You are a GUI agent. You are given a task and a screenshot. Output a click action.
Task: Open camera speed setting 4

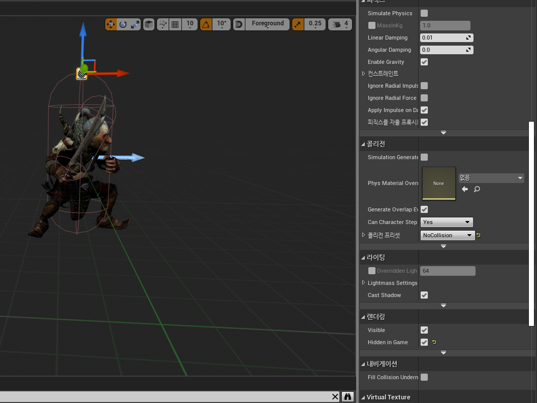tap(340, 24)
